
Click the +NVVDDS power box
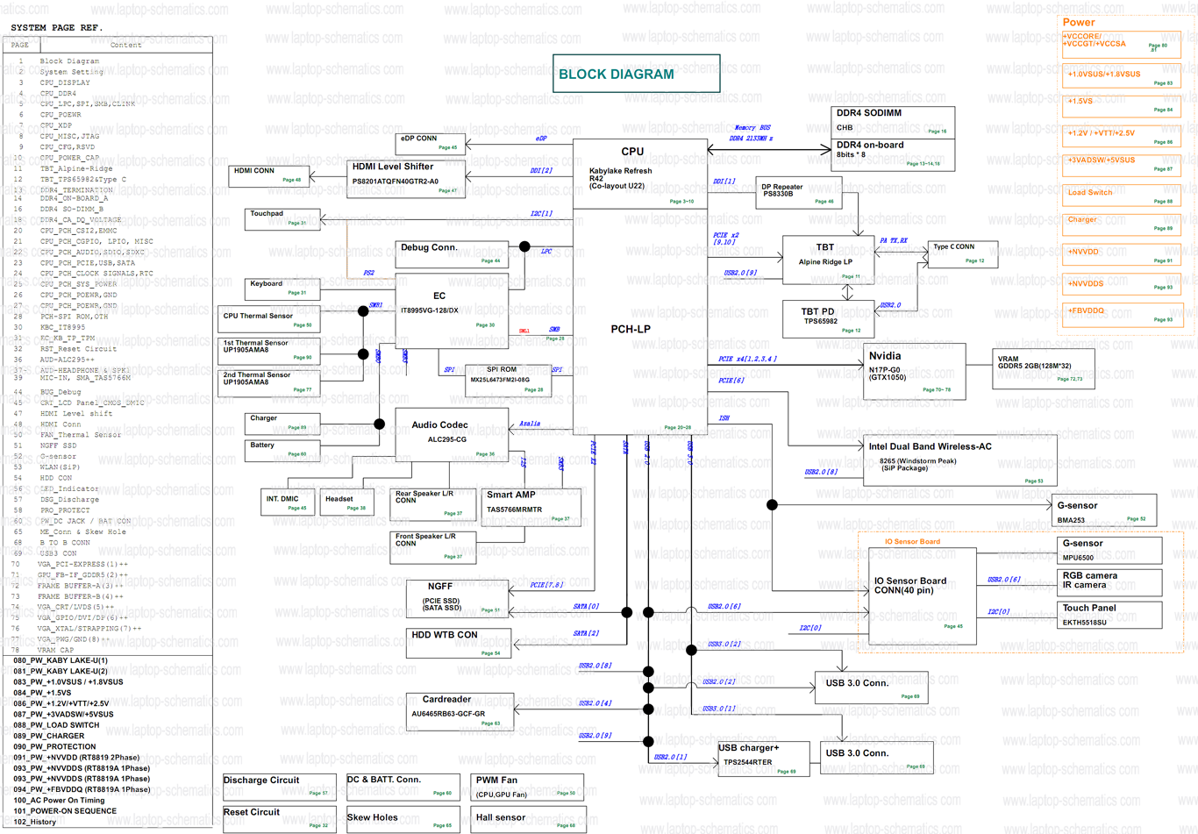click(1122, 284)
